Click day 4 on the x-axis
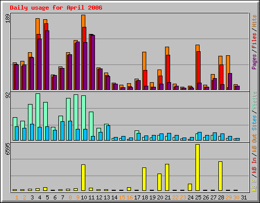The width and height of the screenshot is (260, 203). (40, 197)
